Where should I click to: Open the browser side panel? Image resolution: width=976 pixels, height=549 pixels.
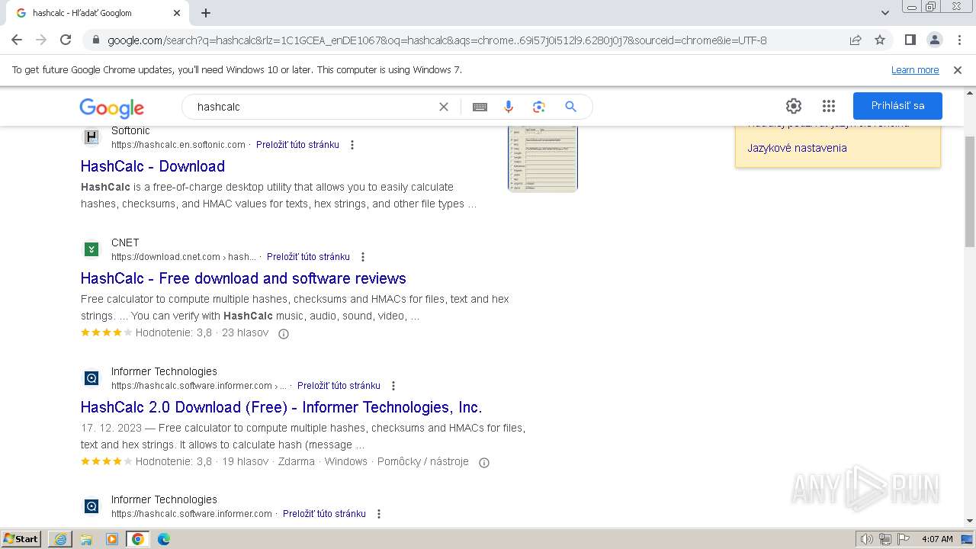coord(910,40)
